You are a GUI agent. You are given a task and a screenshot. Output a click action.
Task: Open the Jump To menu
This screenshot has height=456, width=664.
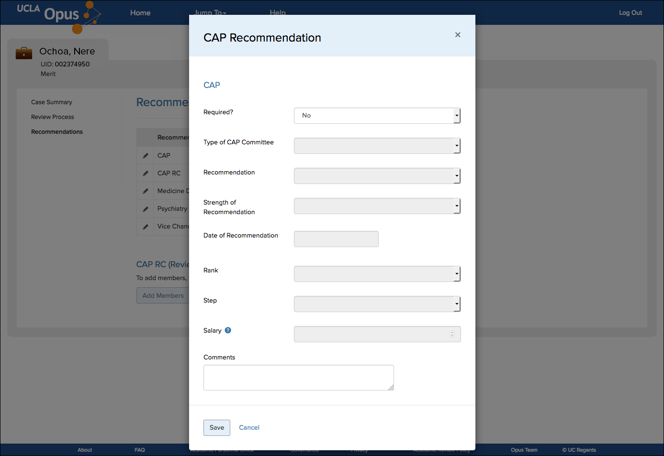click(211, 12)
